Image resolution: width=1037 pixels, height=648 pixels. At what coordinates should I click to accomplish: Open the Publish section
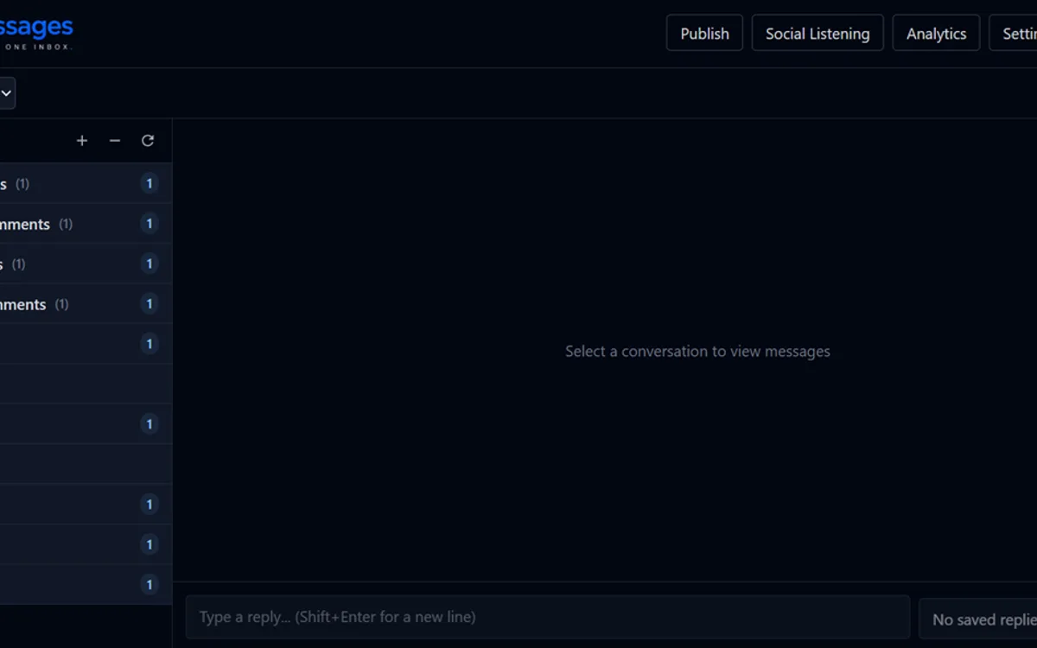(704, 33)
